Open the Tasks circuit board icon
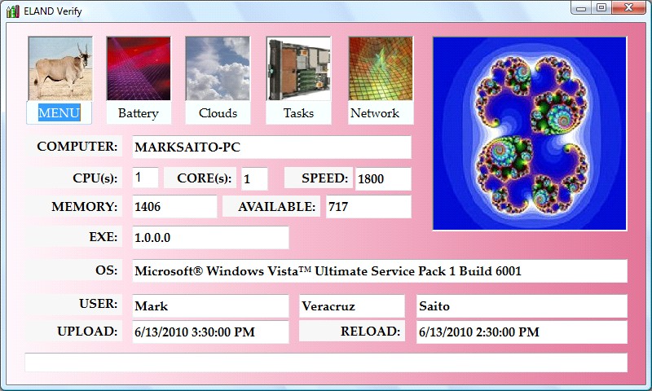Screen dimensions: 652x391 click(x=298, y=68)
